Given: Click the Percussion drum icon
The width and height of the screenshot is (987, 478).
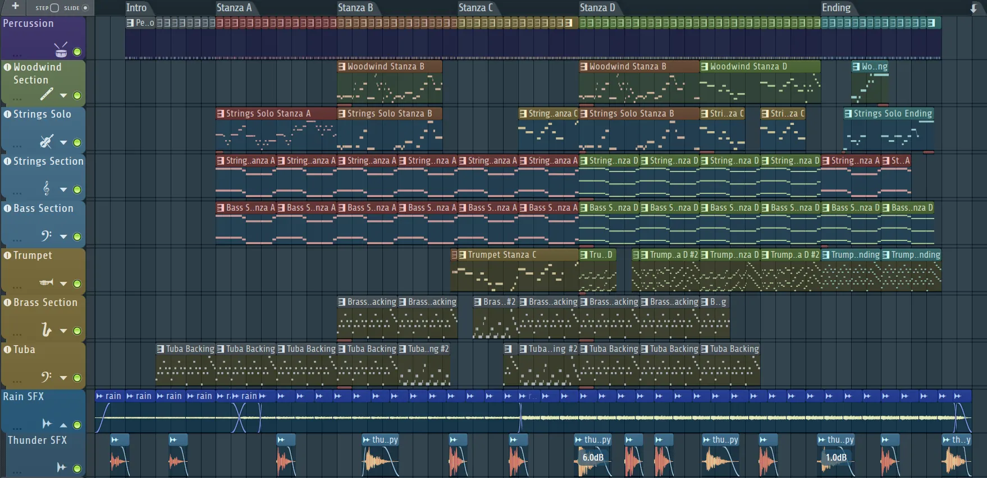Looking at the screenshot, I should [x=61, y=50].
